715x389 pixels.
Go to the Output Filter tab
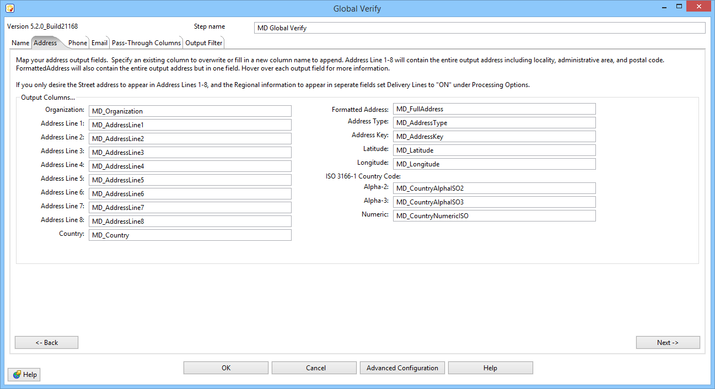pyautogui.click(x=203, y=43)
